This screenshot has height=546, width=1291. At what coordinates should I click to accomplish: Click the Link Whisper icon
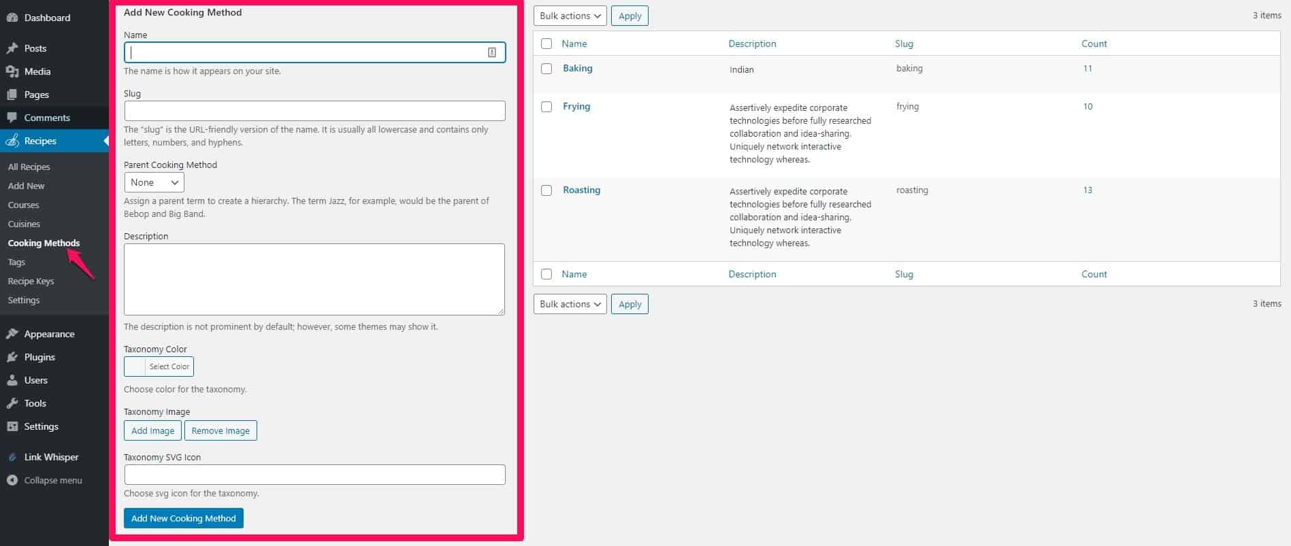12,457
